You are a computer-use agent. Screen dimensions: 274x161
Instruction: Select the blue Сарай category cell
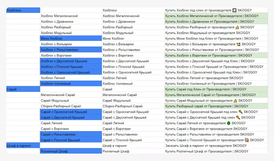[23, 89]
